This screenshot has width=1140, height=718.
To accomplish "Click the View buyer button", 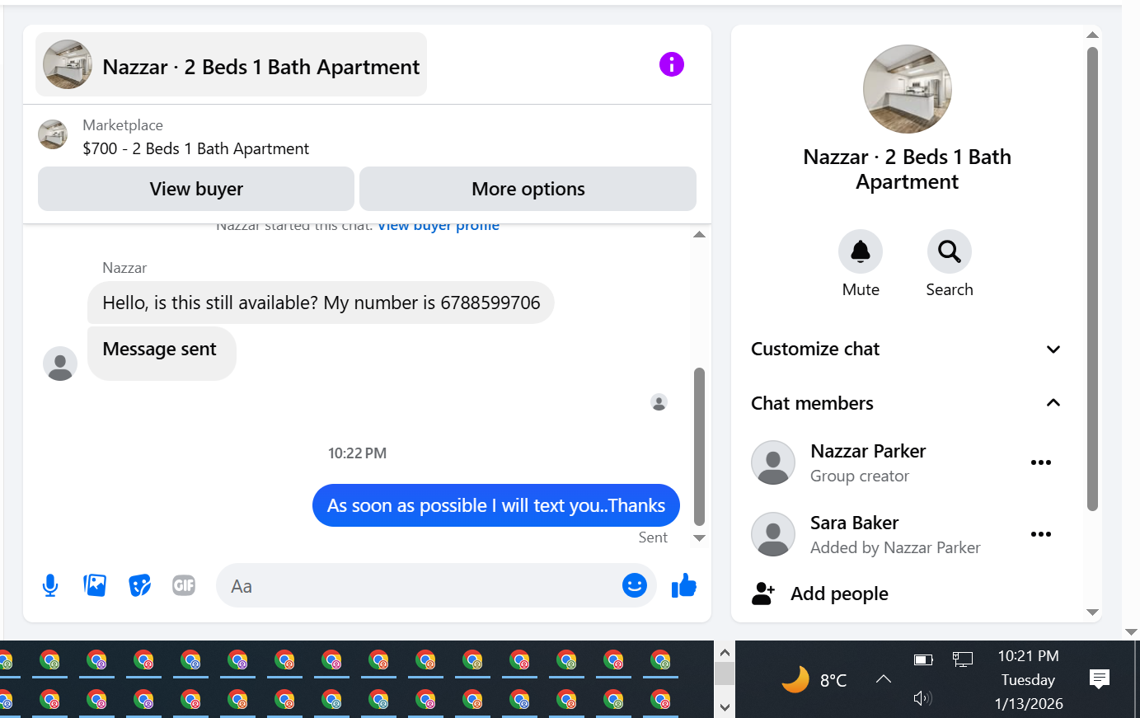I will [x=196, y=189].
